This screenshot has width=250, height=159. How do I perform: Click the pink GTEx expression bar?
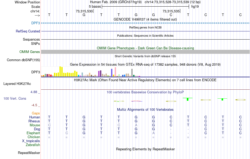(115, 72)
